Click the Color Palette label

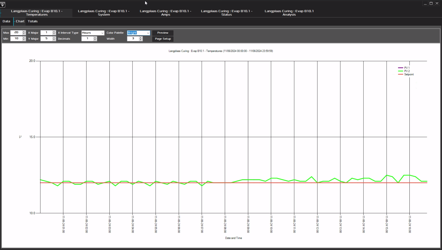click(115, 33)
